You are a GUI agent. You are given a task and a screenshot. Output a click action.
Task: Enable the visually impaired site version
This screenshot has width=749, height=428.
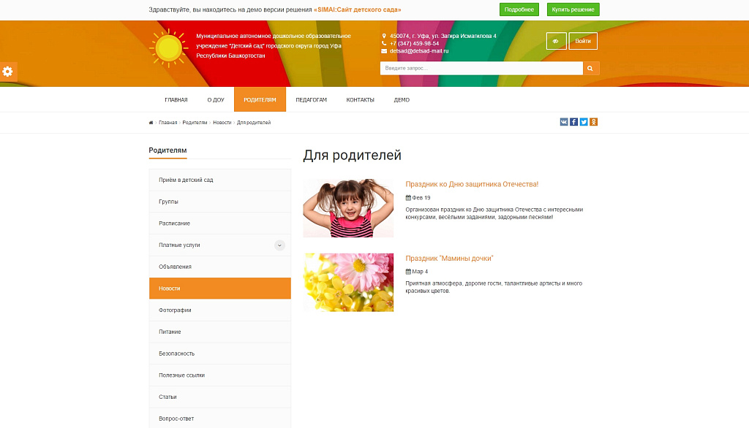coord(556,41)
